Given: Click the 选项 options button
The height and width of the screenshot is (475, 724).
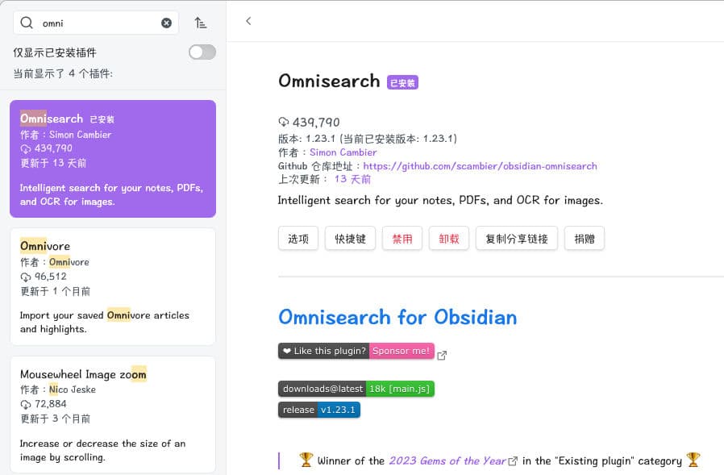Looking at the screenshot, I should pyautogui.click(x=298, y=239).
